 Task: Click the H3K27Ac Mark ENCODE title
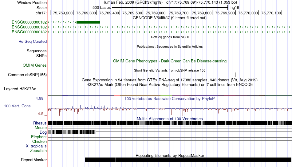(170, 85)
